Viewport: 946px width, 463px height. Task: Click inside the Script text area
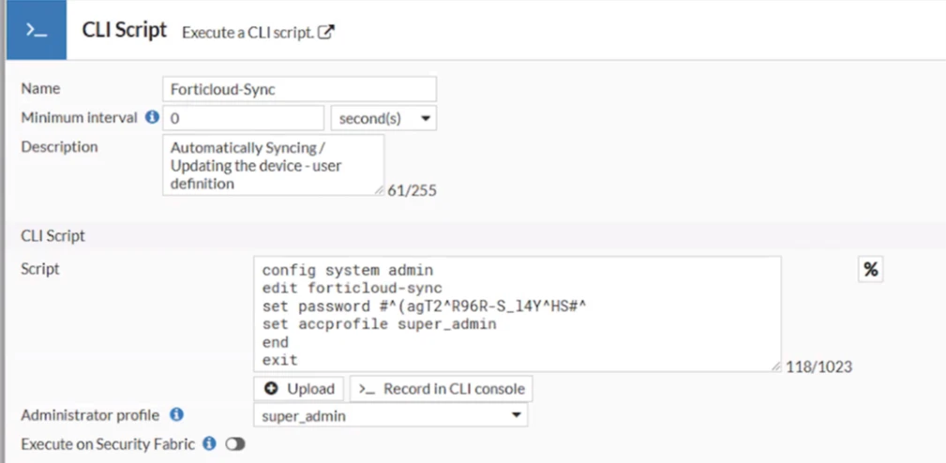tap(516, 314)
